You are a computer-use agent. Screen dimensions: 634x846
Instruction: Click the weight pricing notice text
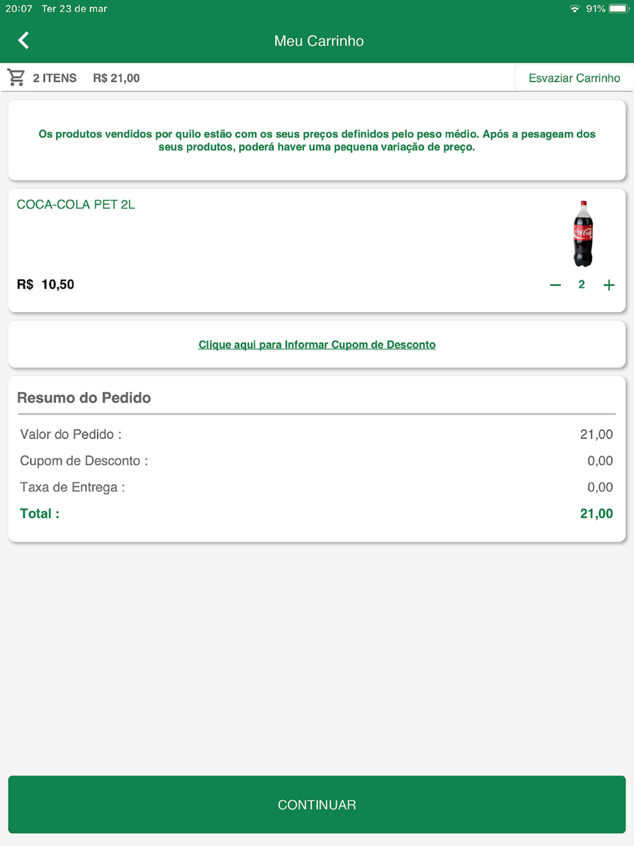point(317,140)
